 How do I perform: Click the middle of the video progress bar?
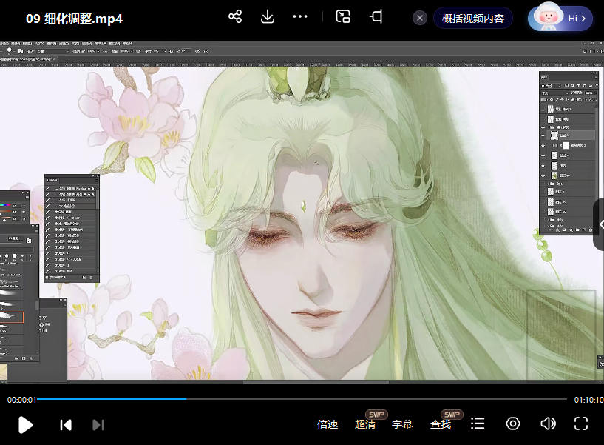302,399
